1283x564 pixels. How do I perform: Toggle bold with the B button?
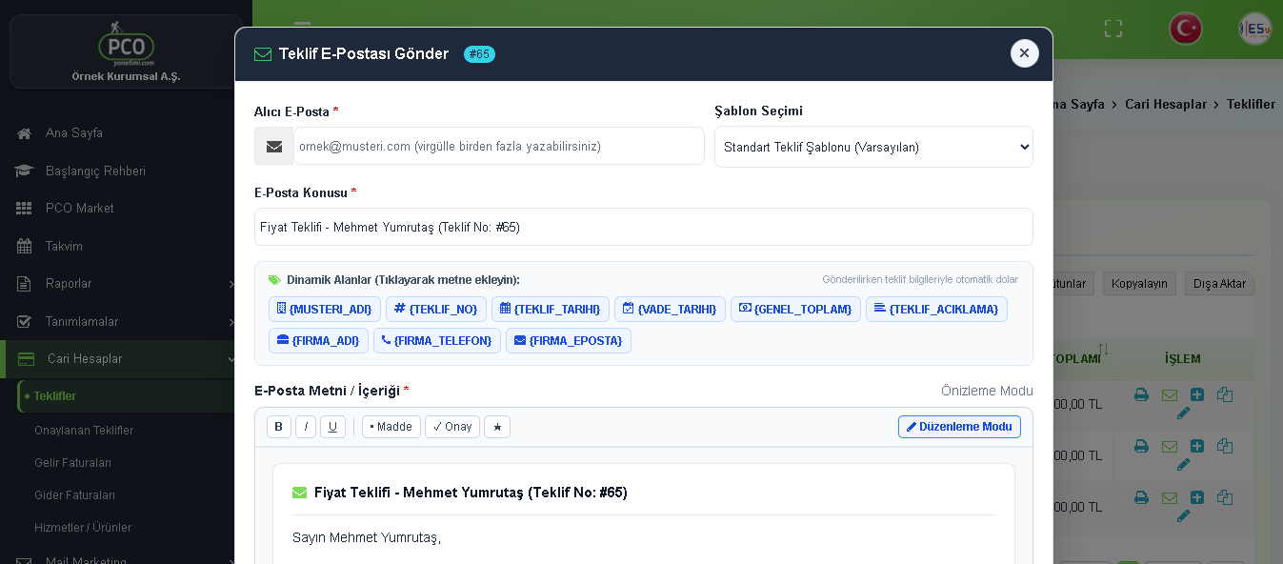pyautogui.click(x=279, y=427)
